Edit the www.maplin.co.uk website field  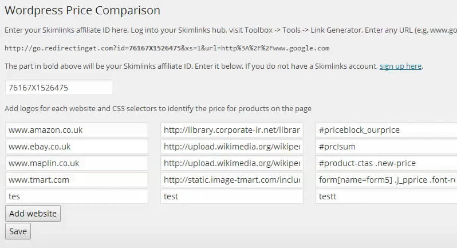click(x=76, y=163)
